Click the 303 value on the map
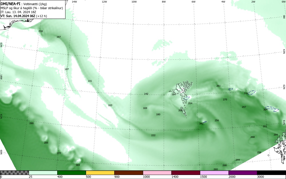The image size is (286, 179). coord(78,165)
